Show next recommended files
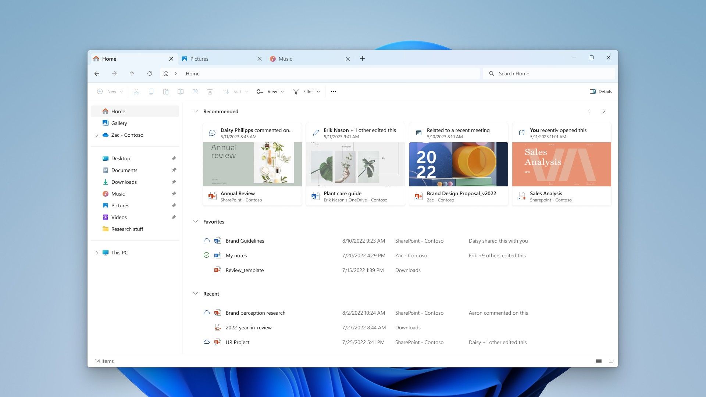 [603, 111]
